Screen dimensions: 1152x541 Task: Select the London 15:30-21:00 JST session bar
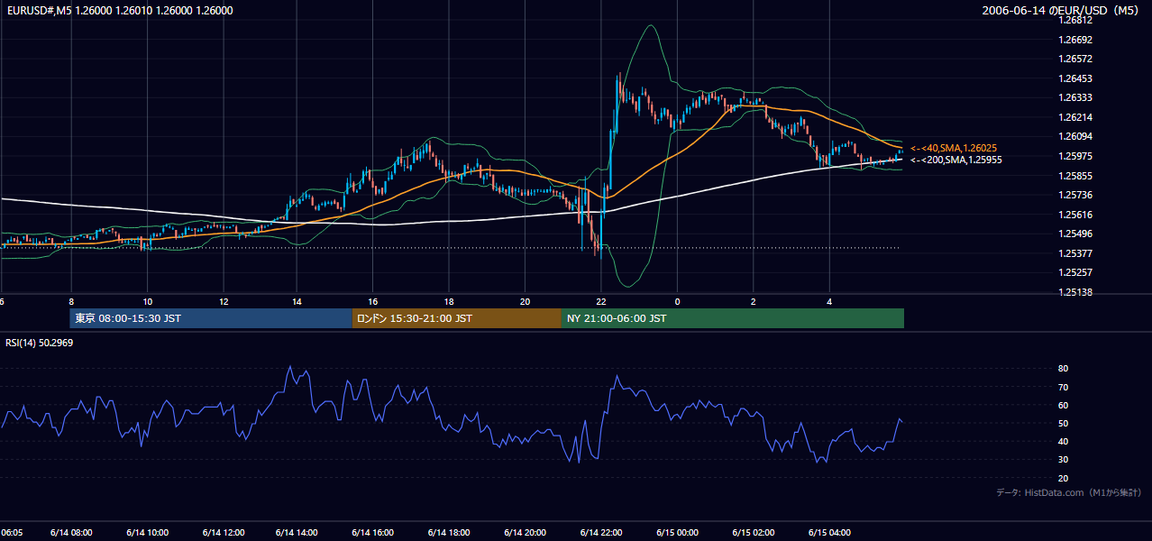(457, 318)
